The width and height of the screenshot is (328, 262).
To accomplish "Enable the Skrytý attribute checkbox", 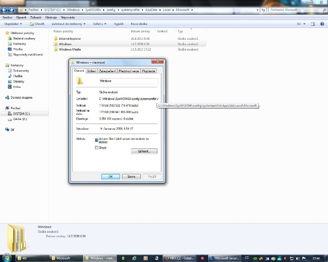I will pyautogui.click(x=97, y=148).
